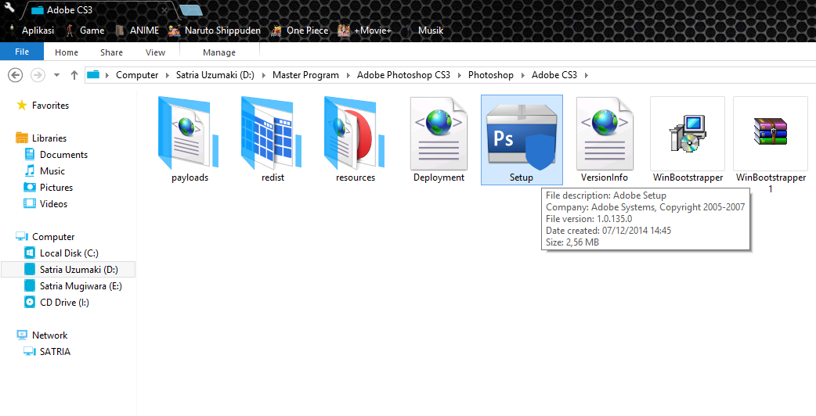Select the Photoshop Setup installer icon
816x416 pixels.
(x=522, y=136)
